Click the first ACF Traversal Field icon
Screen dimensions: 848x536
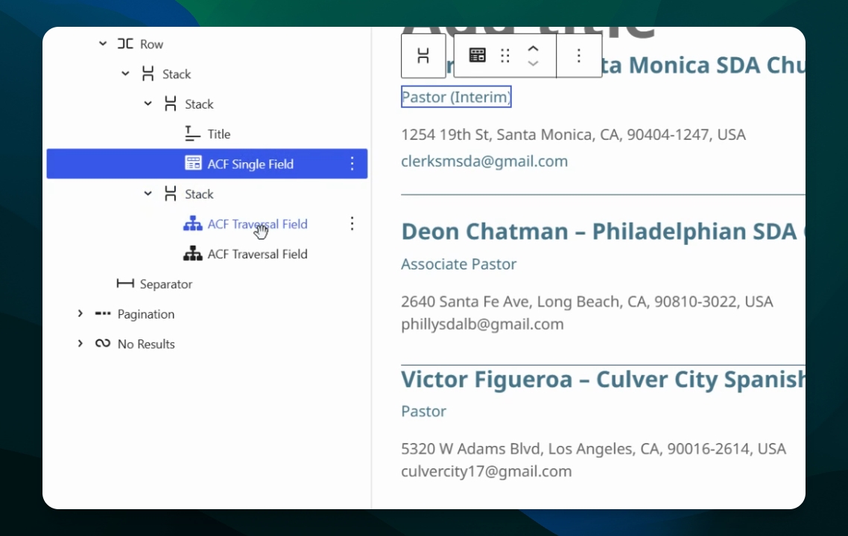pos(192,223)
